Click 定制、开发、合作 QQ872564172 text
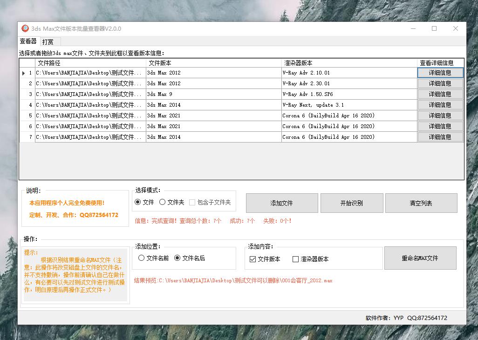 coord(74,215)
